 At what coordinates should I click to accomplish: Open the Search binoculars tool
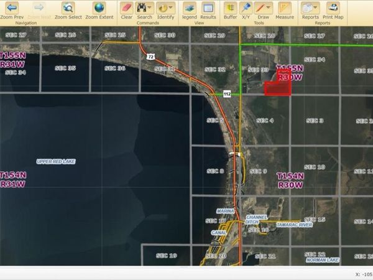pyautogui.click(x=142, y=8)
